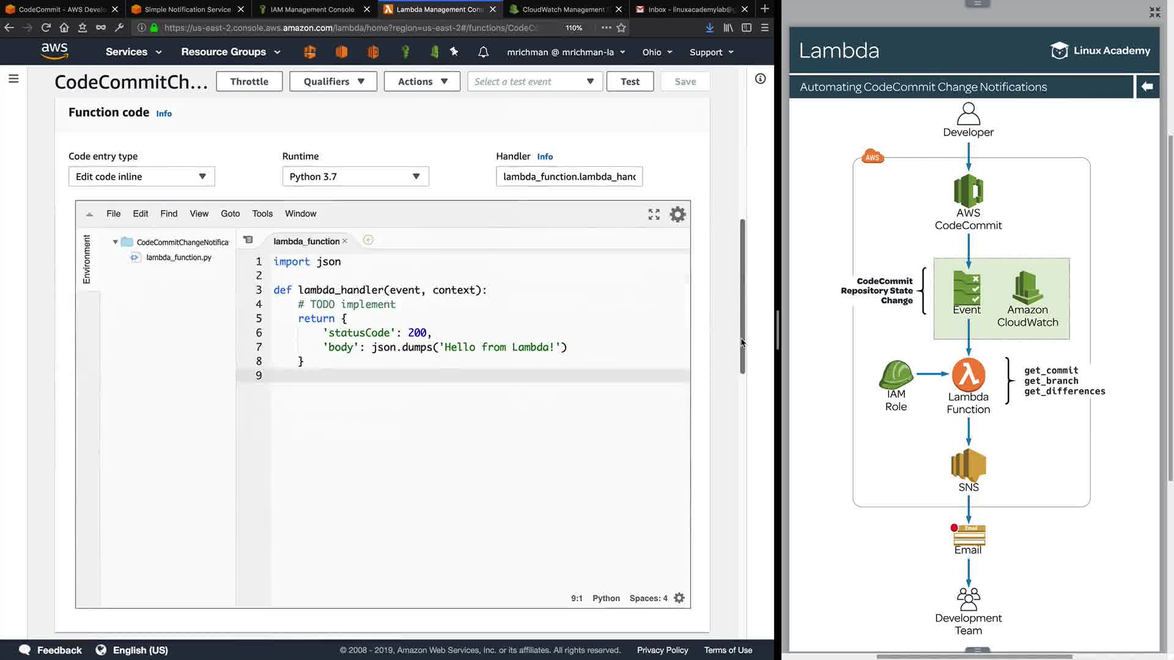Click the status bar settings gear
1174x660 pixels.
[x=679, y=598]
